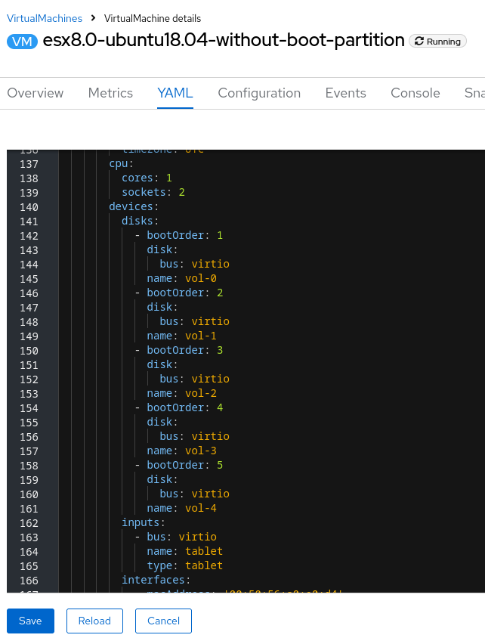Switch to the Metrics tab

(x=110, y=93)
